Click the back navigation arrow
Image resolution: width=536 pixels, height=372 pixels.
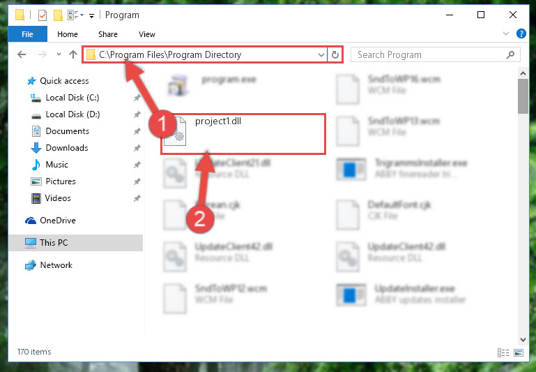[x=22, y=54]
